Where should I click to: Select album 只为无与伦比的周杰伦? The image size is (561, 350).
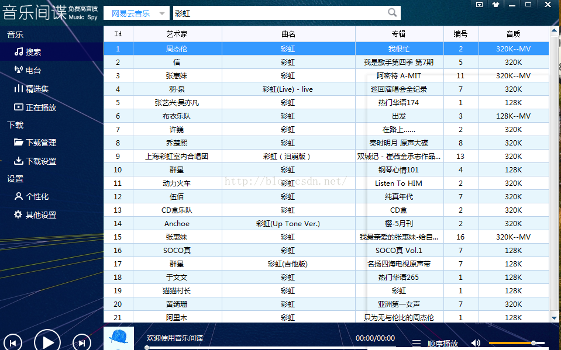click(x=399, y=317)
